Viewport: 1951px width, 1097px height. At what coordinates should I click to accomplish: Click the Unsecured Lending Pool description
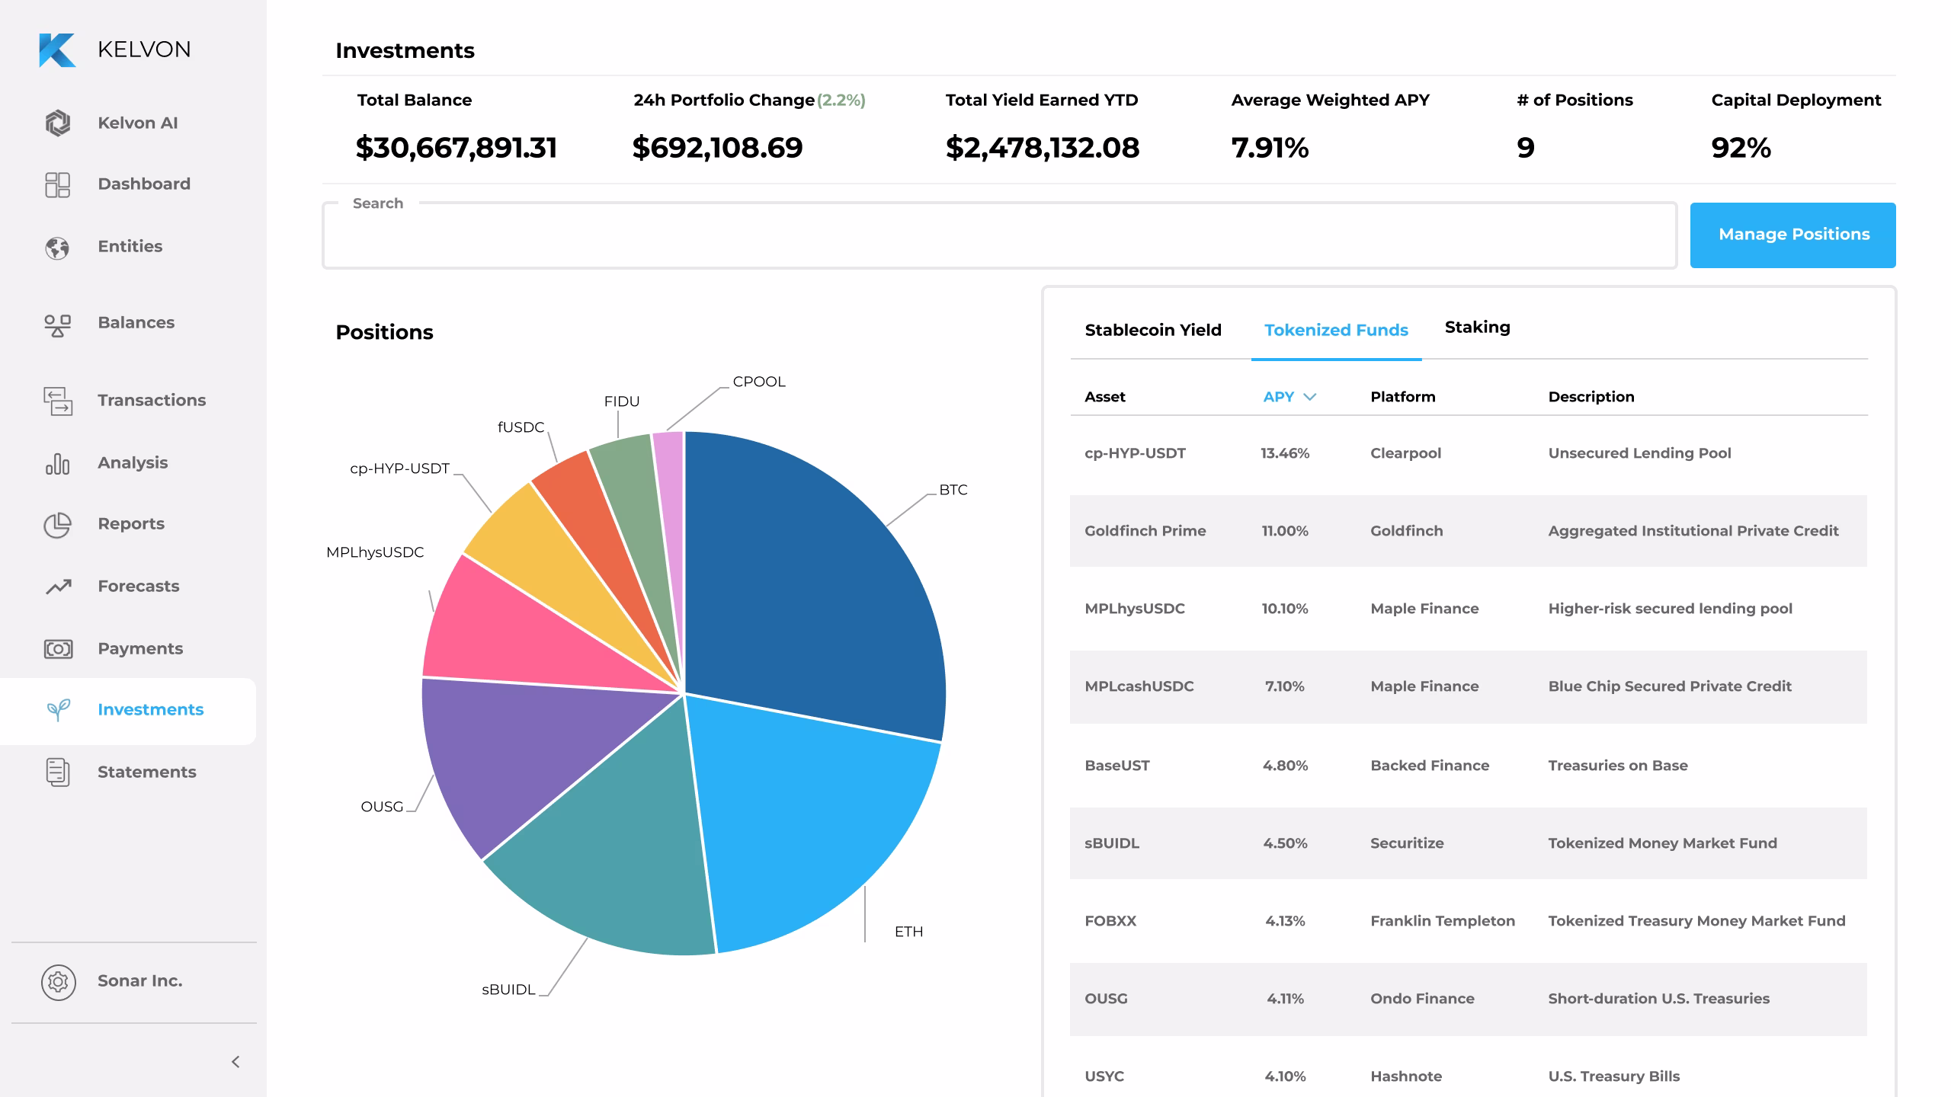tap(1639, 453)
